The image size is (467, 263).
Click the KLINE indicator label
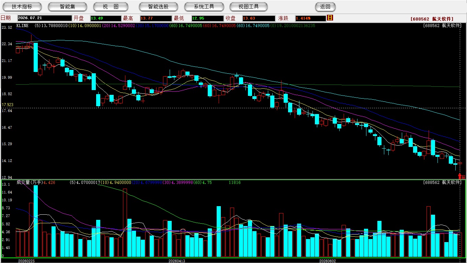(22, 26)
